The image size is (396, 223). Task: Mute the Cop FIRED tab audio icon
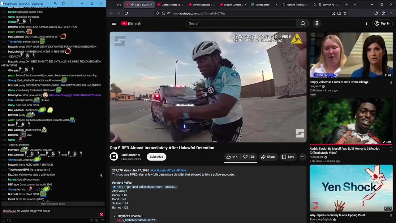click(x=132, y=5)
